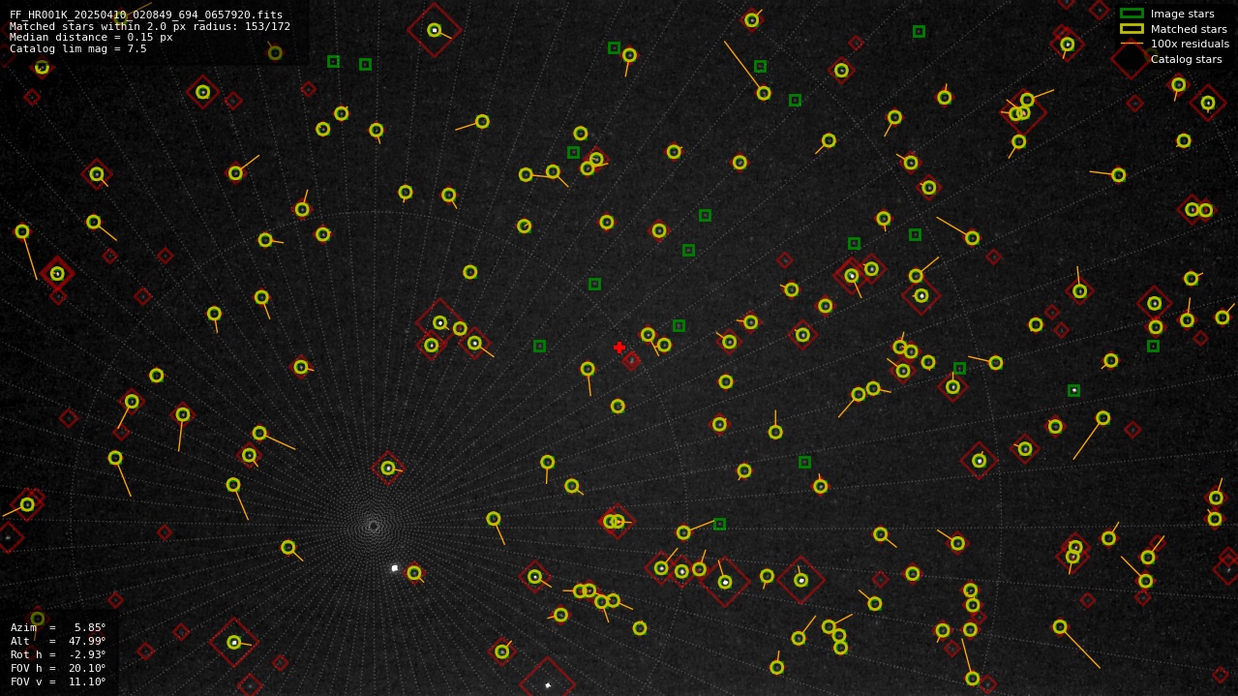1238x696 pixels.
Task: Click the yellow Matched stars legend square
Action: point(1132,29)
